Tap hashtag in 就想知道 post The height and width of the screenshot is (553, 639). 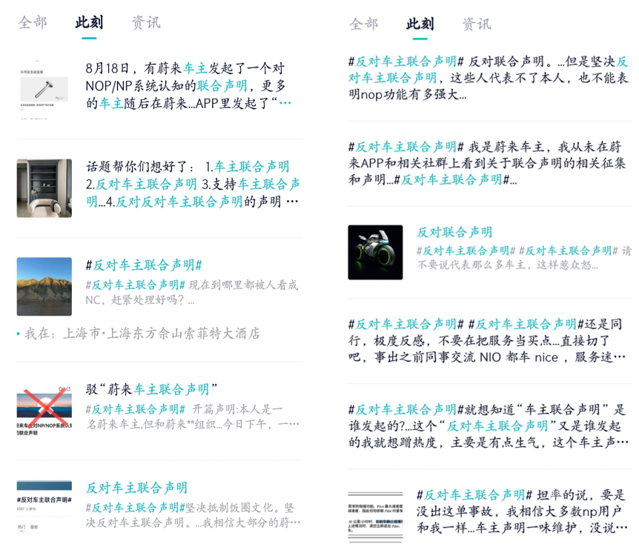point(406,409)
